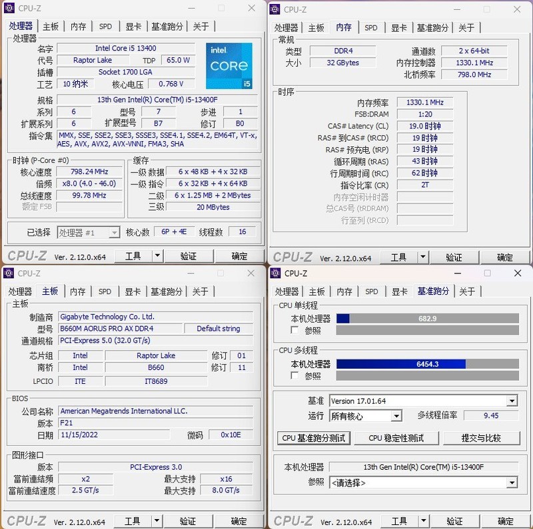Open the 处理器 #1 selection dropdown
Viewport: 533px width, 529px height.
pyautogui.click(x=89, y=232)
